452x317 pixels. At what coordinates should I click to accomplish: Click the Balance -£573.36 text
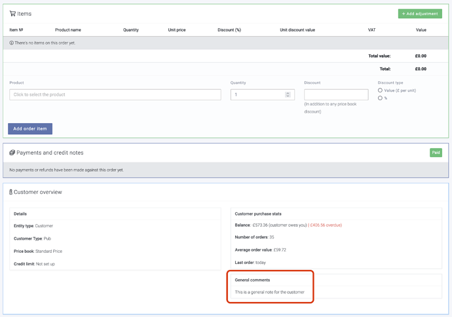coord(271,225)
